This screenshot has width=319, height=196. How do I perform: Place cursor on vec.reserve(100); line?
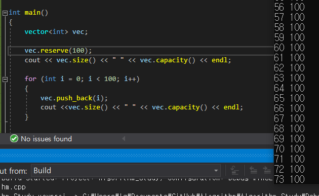click(58, 51)
